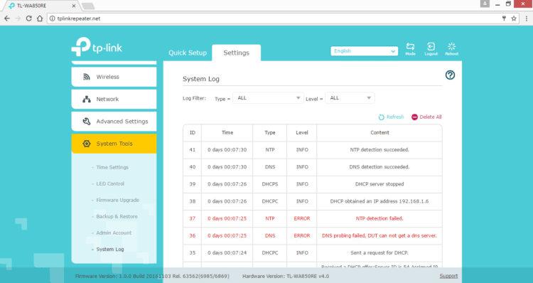Click the browser forward arrow
The image size is (533, 283).
(18, 18)
